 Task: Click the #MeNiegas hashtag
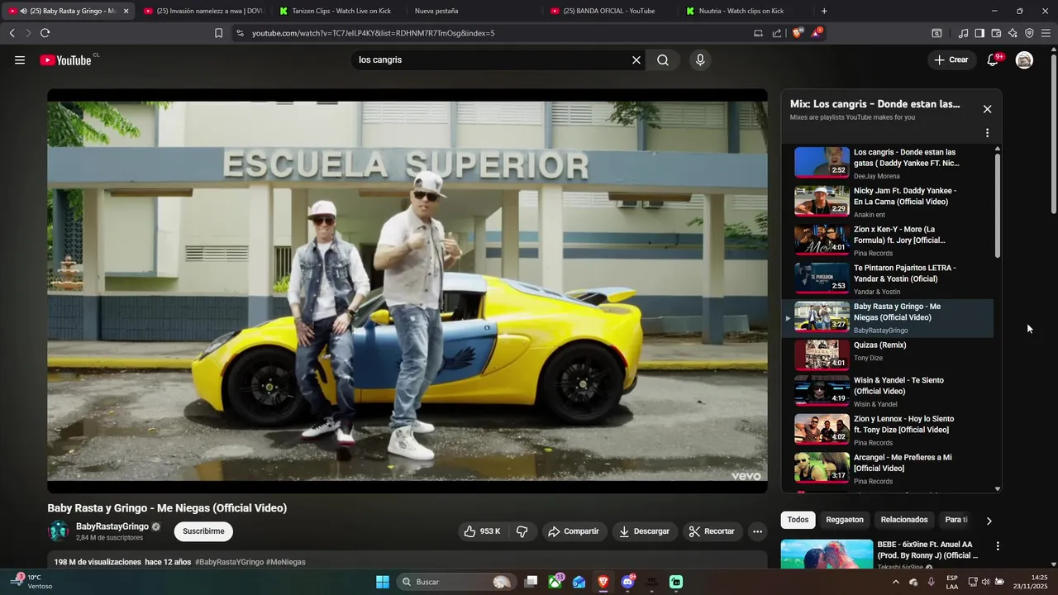pyautogui.click(x=285, y=562)
